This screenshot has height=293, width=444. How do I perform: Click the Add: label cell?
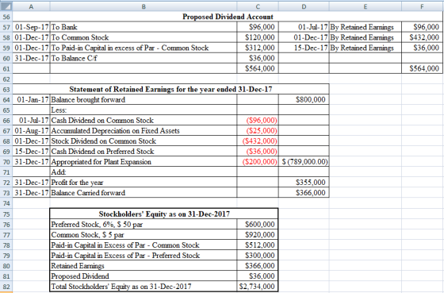[144, 172]
